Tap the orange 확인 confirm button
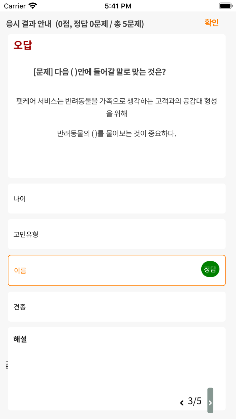 pyautogui.click(x=211, y=22)
